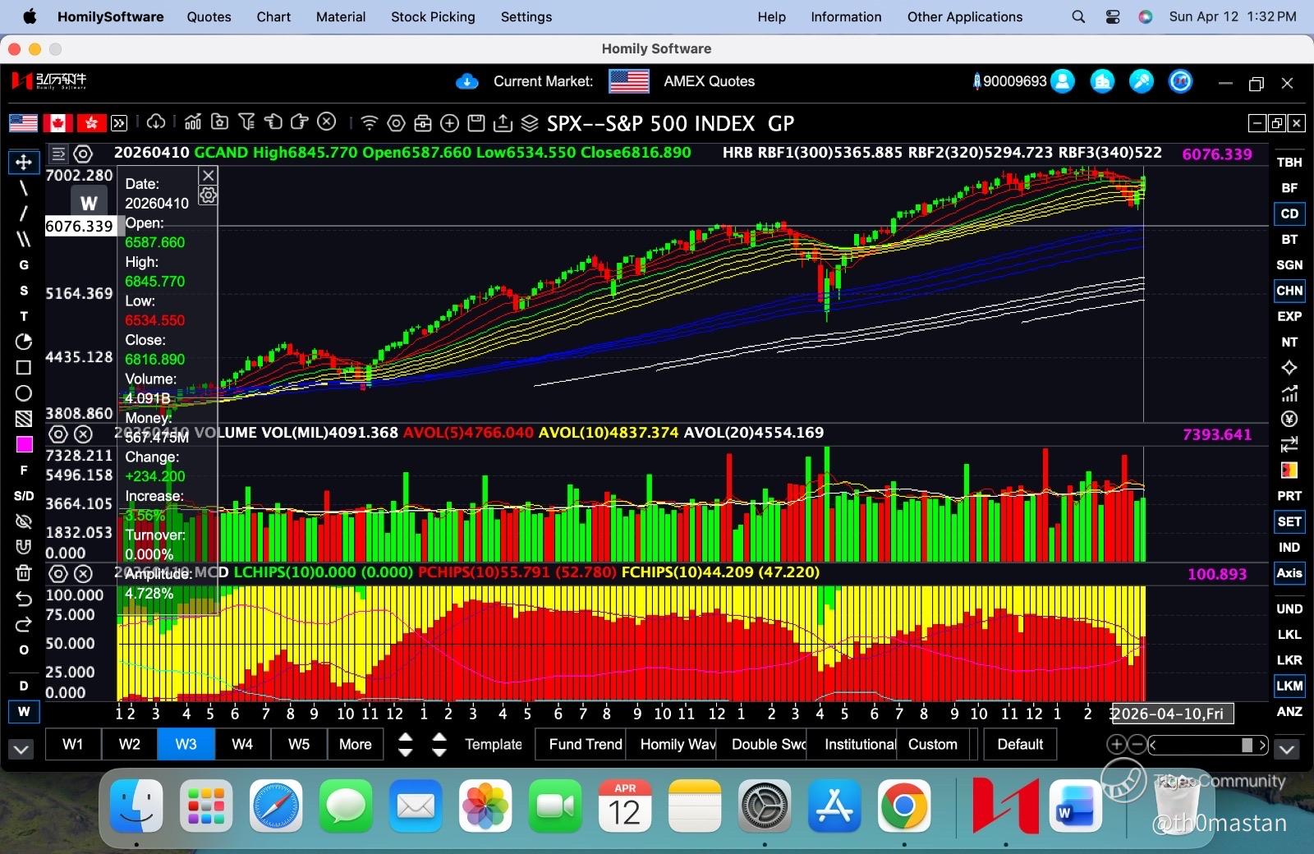
Task: Click the favorites folder star icon
Action: tap(219, 122)
